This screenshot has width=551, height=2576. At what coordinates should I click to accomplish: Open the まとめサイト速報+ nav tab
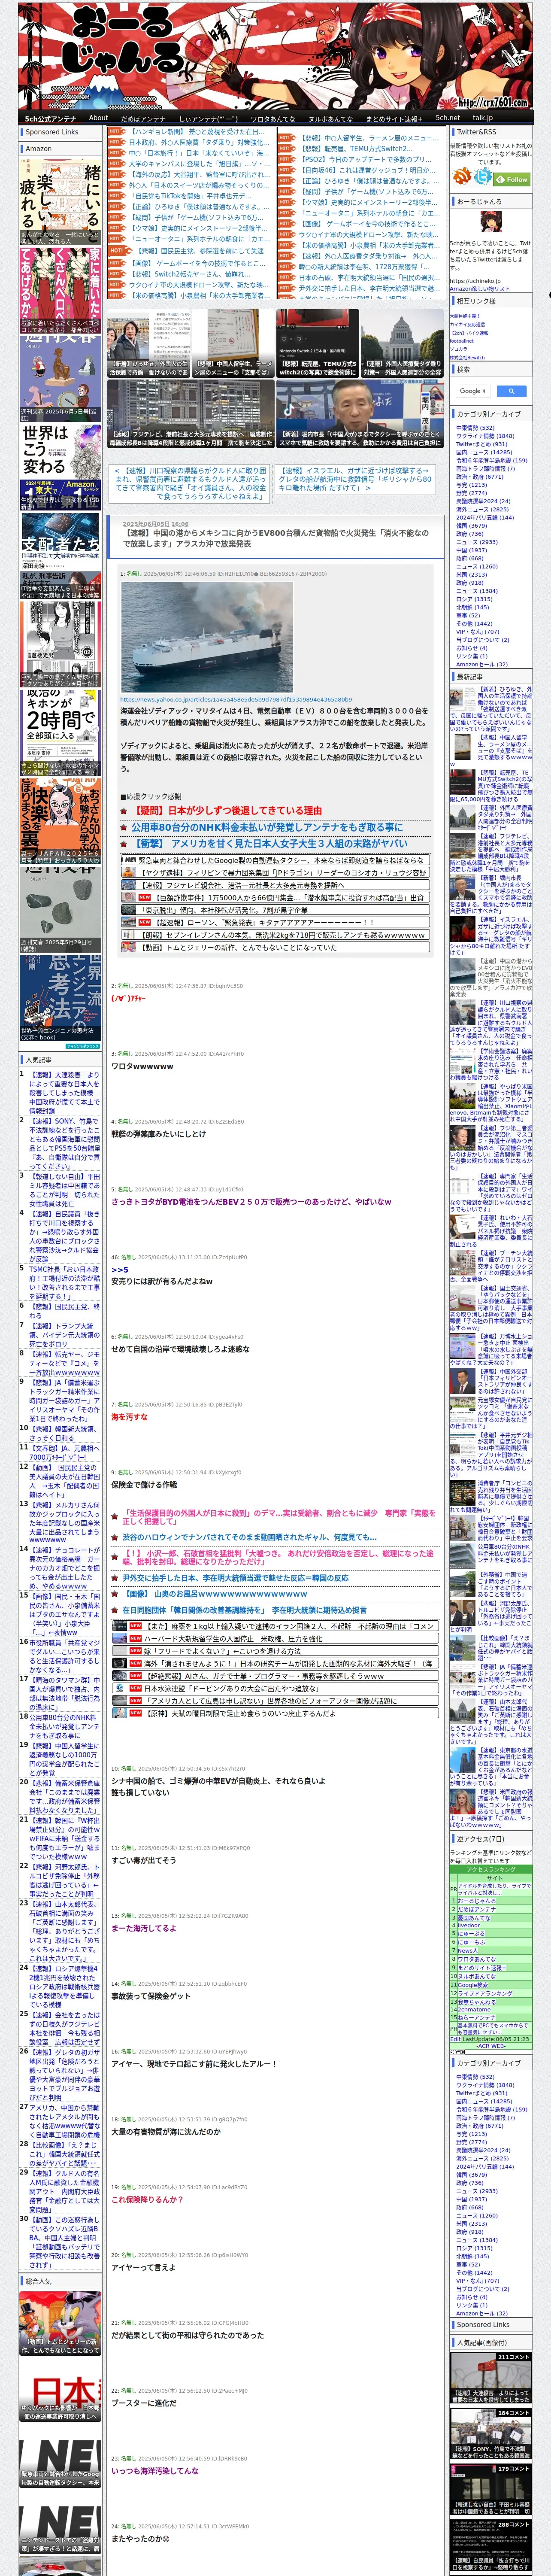pyautogui.click(x=393, y=118)
